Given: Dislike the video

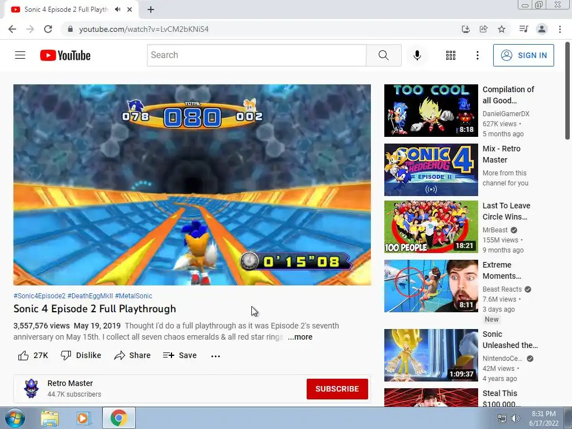Looking at the screenshot, I should tap(80, 355).
